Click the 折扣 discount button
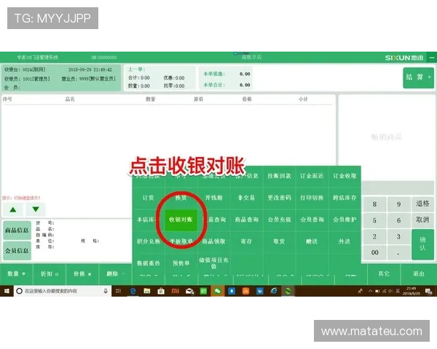Viewport: 437px width, 349px height. tap(50, 274)
